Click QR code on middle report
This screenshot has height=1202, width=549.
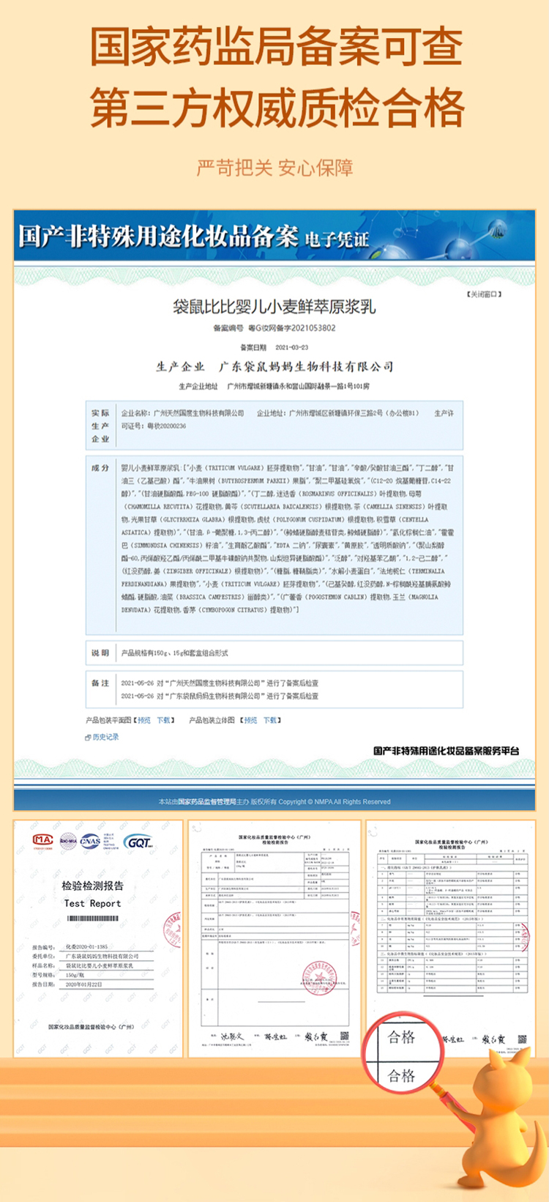(x=345, y=1036)
